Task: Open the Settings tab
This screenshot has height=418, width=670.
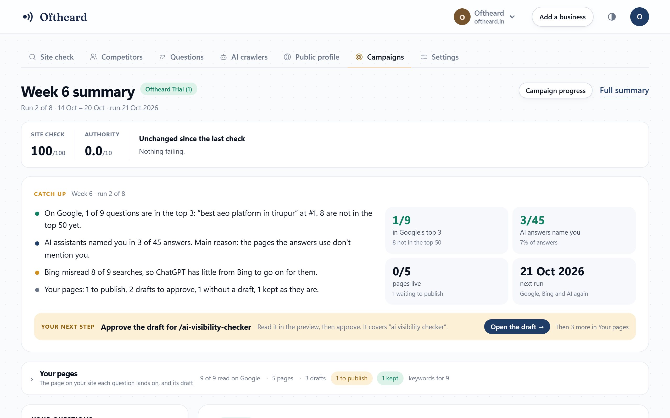Action: click(440, 57)
